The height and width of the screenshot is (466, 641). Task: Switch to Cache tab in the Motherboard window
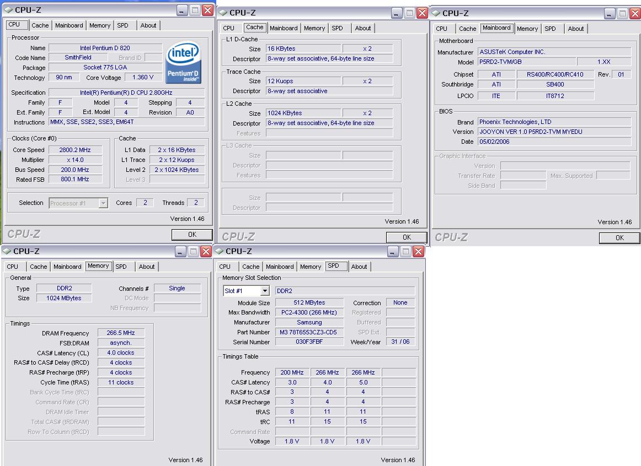468,29
